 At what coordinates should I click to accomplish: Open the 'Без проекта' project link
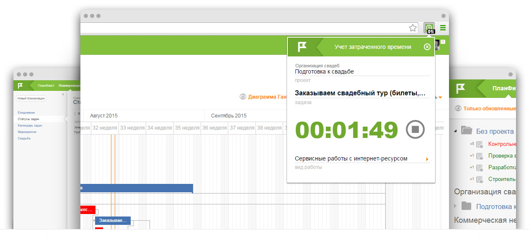(495, 131)
